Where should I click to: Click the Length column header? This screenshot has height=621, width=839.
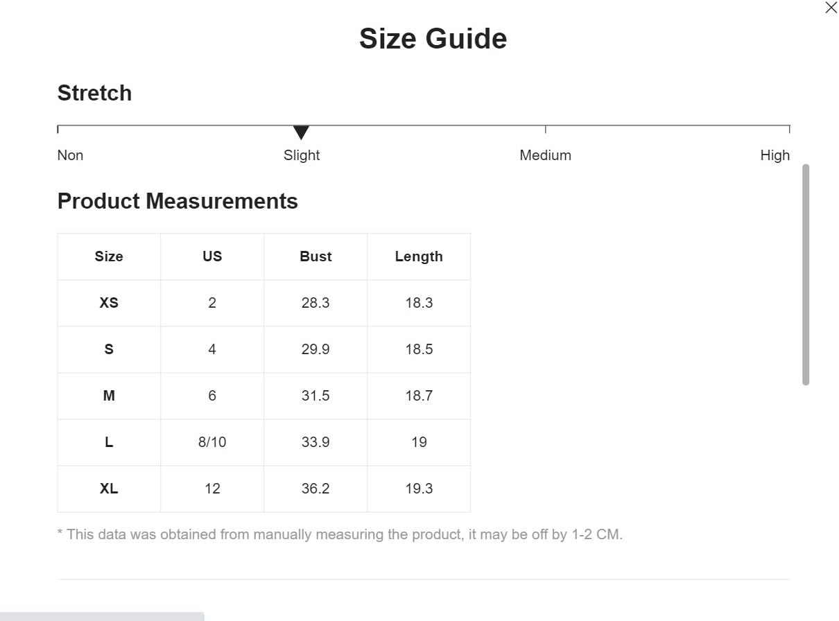coord(419,256)
